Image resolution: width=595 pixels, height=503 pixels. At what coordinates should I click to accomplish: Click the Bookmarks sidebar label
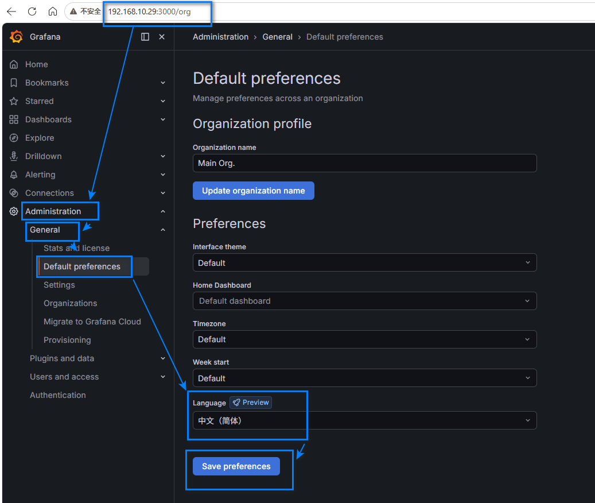[x=46, y=83]
